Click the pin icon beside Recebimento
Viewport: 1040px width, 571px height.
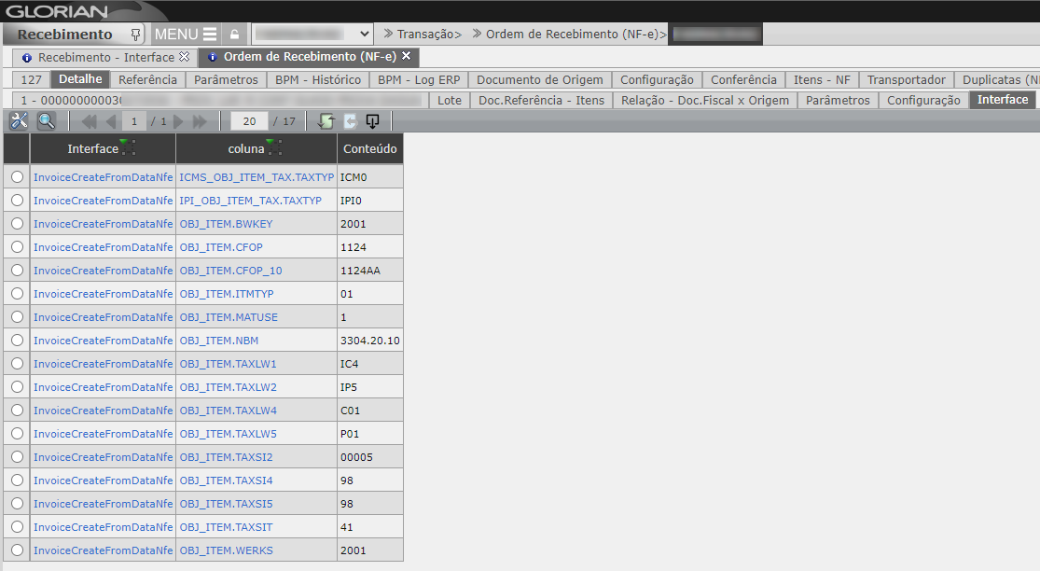coord(136,35)
